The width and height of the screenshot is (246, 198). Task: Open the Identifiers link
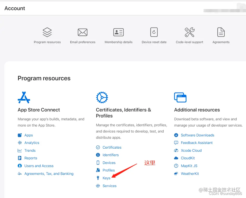111,155
